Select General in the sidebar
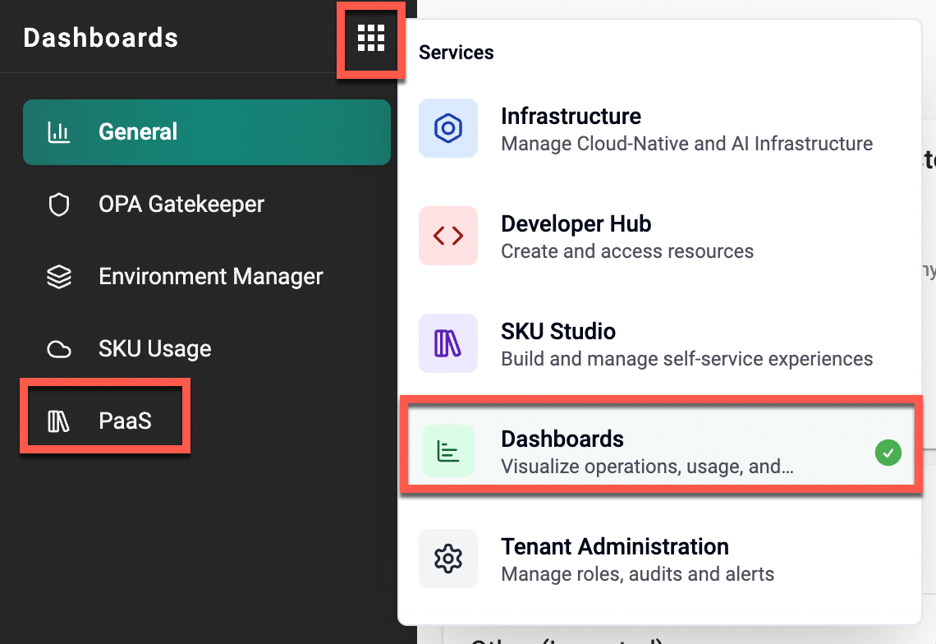Screen dimensions: 936x644 (138, 132)
